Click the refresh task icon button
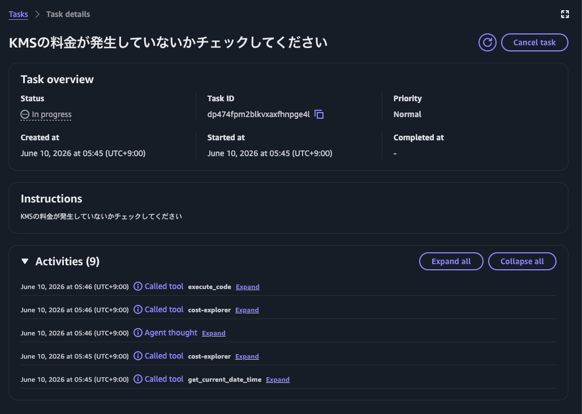 tap(488, 42)
